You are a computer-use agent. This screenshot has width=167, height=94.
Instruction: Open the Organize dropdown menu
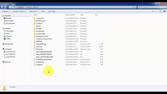[6, 11]
